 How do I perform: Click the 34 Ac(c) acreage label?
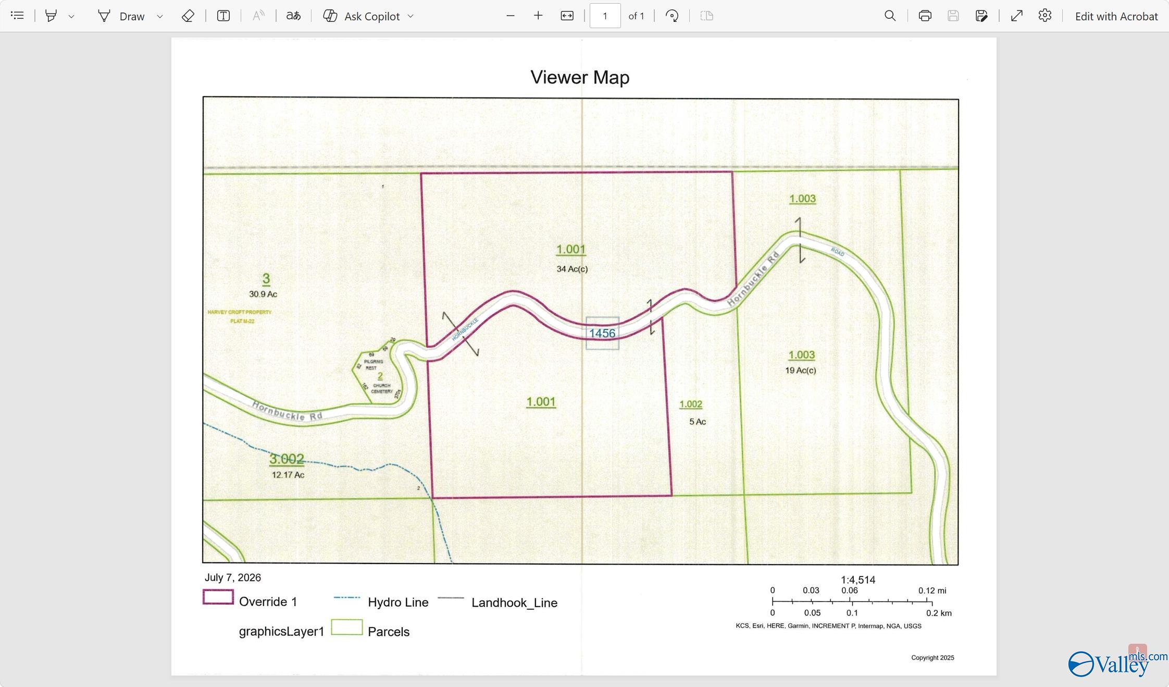[x=572, y=269]
